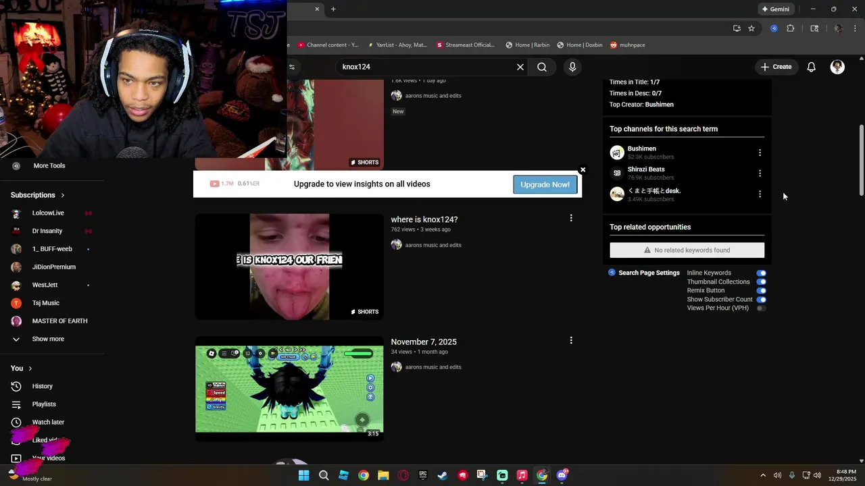Image resolution: width=865 pixels, height=486 pixels.
Task: Open Steam from the taskbar
Action: pos(443,475)
